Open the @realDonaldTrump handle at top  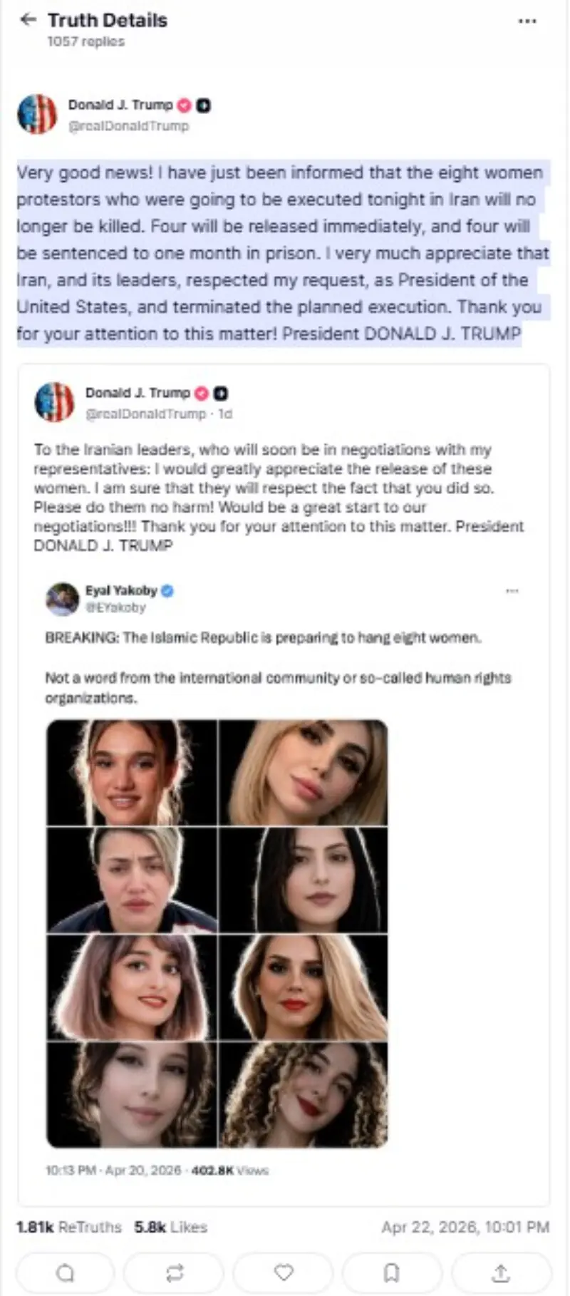coord(128,126)
